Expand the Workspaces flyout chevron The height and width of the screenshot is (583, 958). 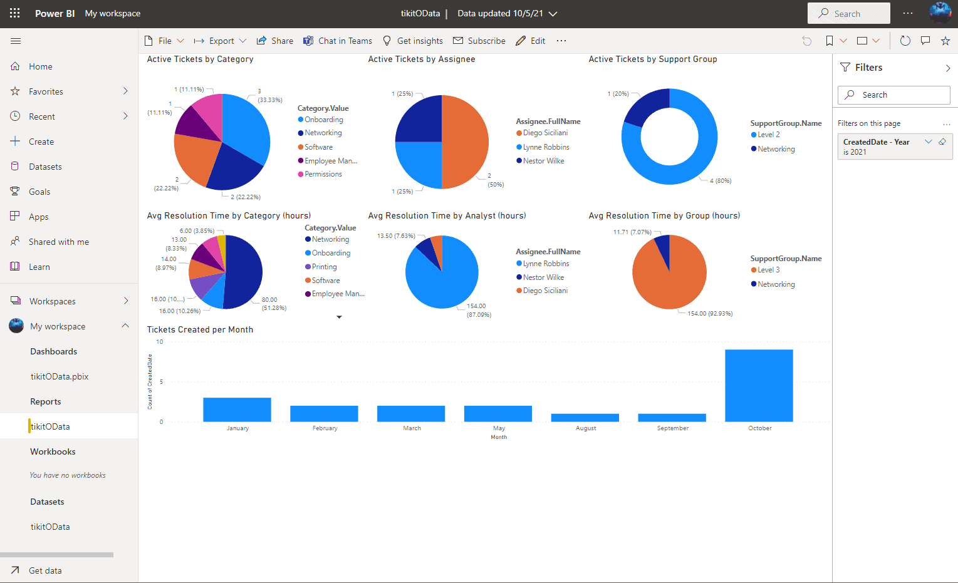[126, 301]
